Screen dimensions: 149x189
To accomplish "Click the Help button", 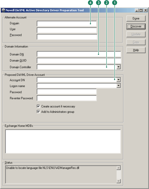I will [136, 50].
